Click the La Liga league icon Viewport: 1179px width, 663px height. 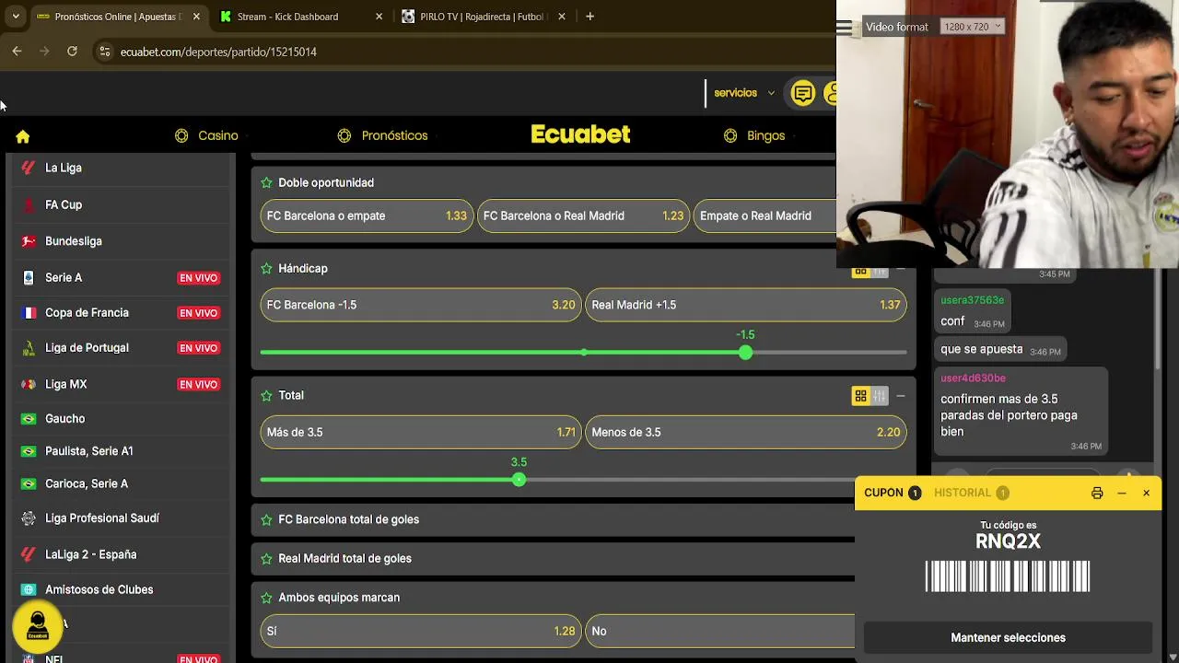(x=29, y=168)
